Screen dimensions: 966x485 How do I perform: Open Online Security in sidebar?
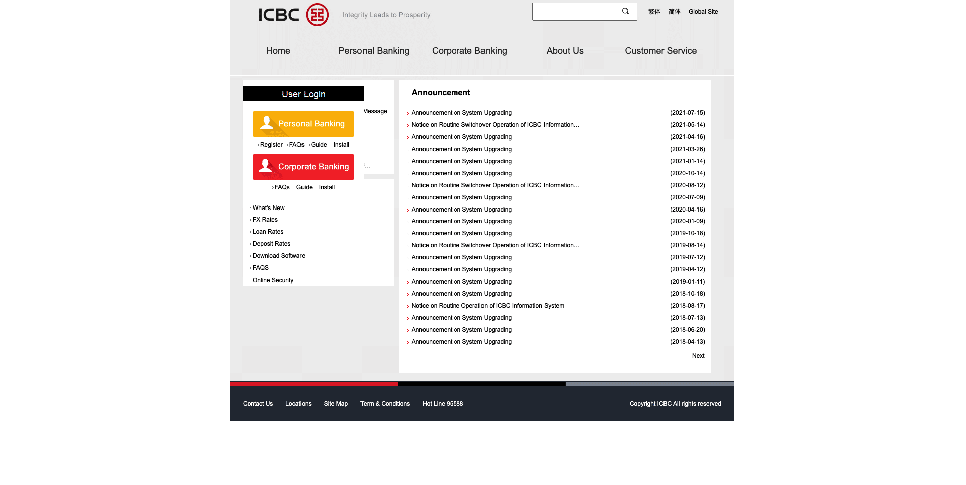click(273, 280)
